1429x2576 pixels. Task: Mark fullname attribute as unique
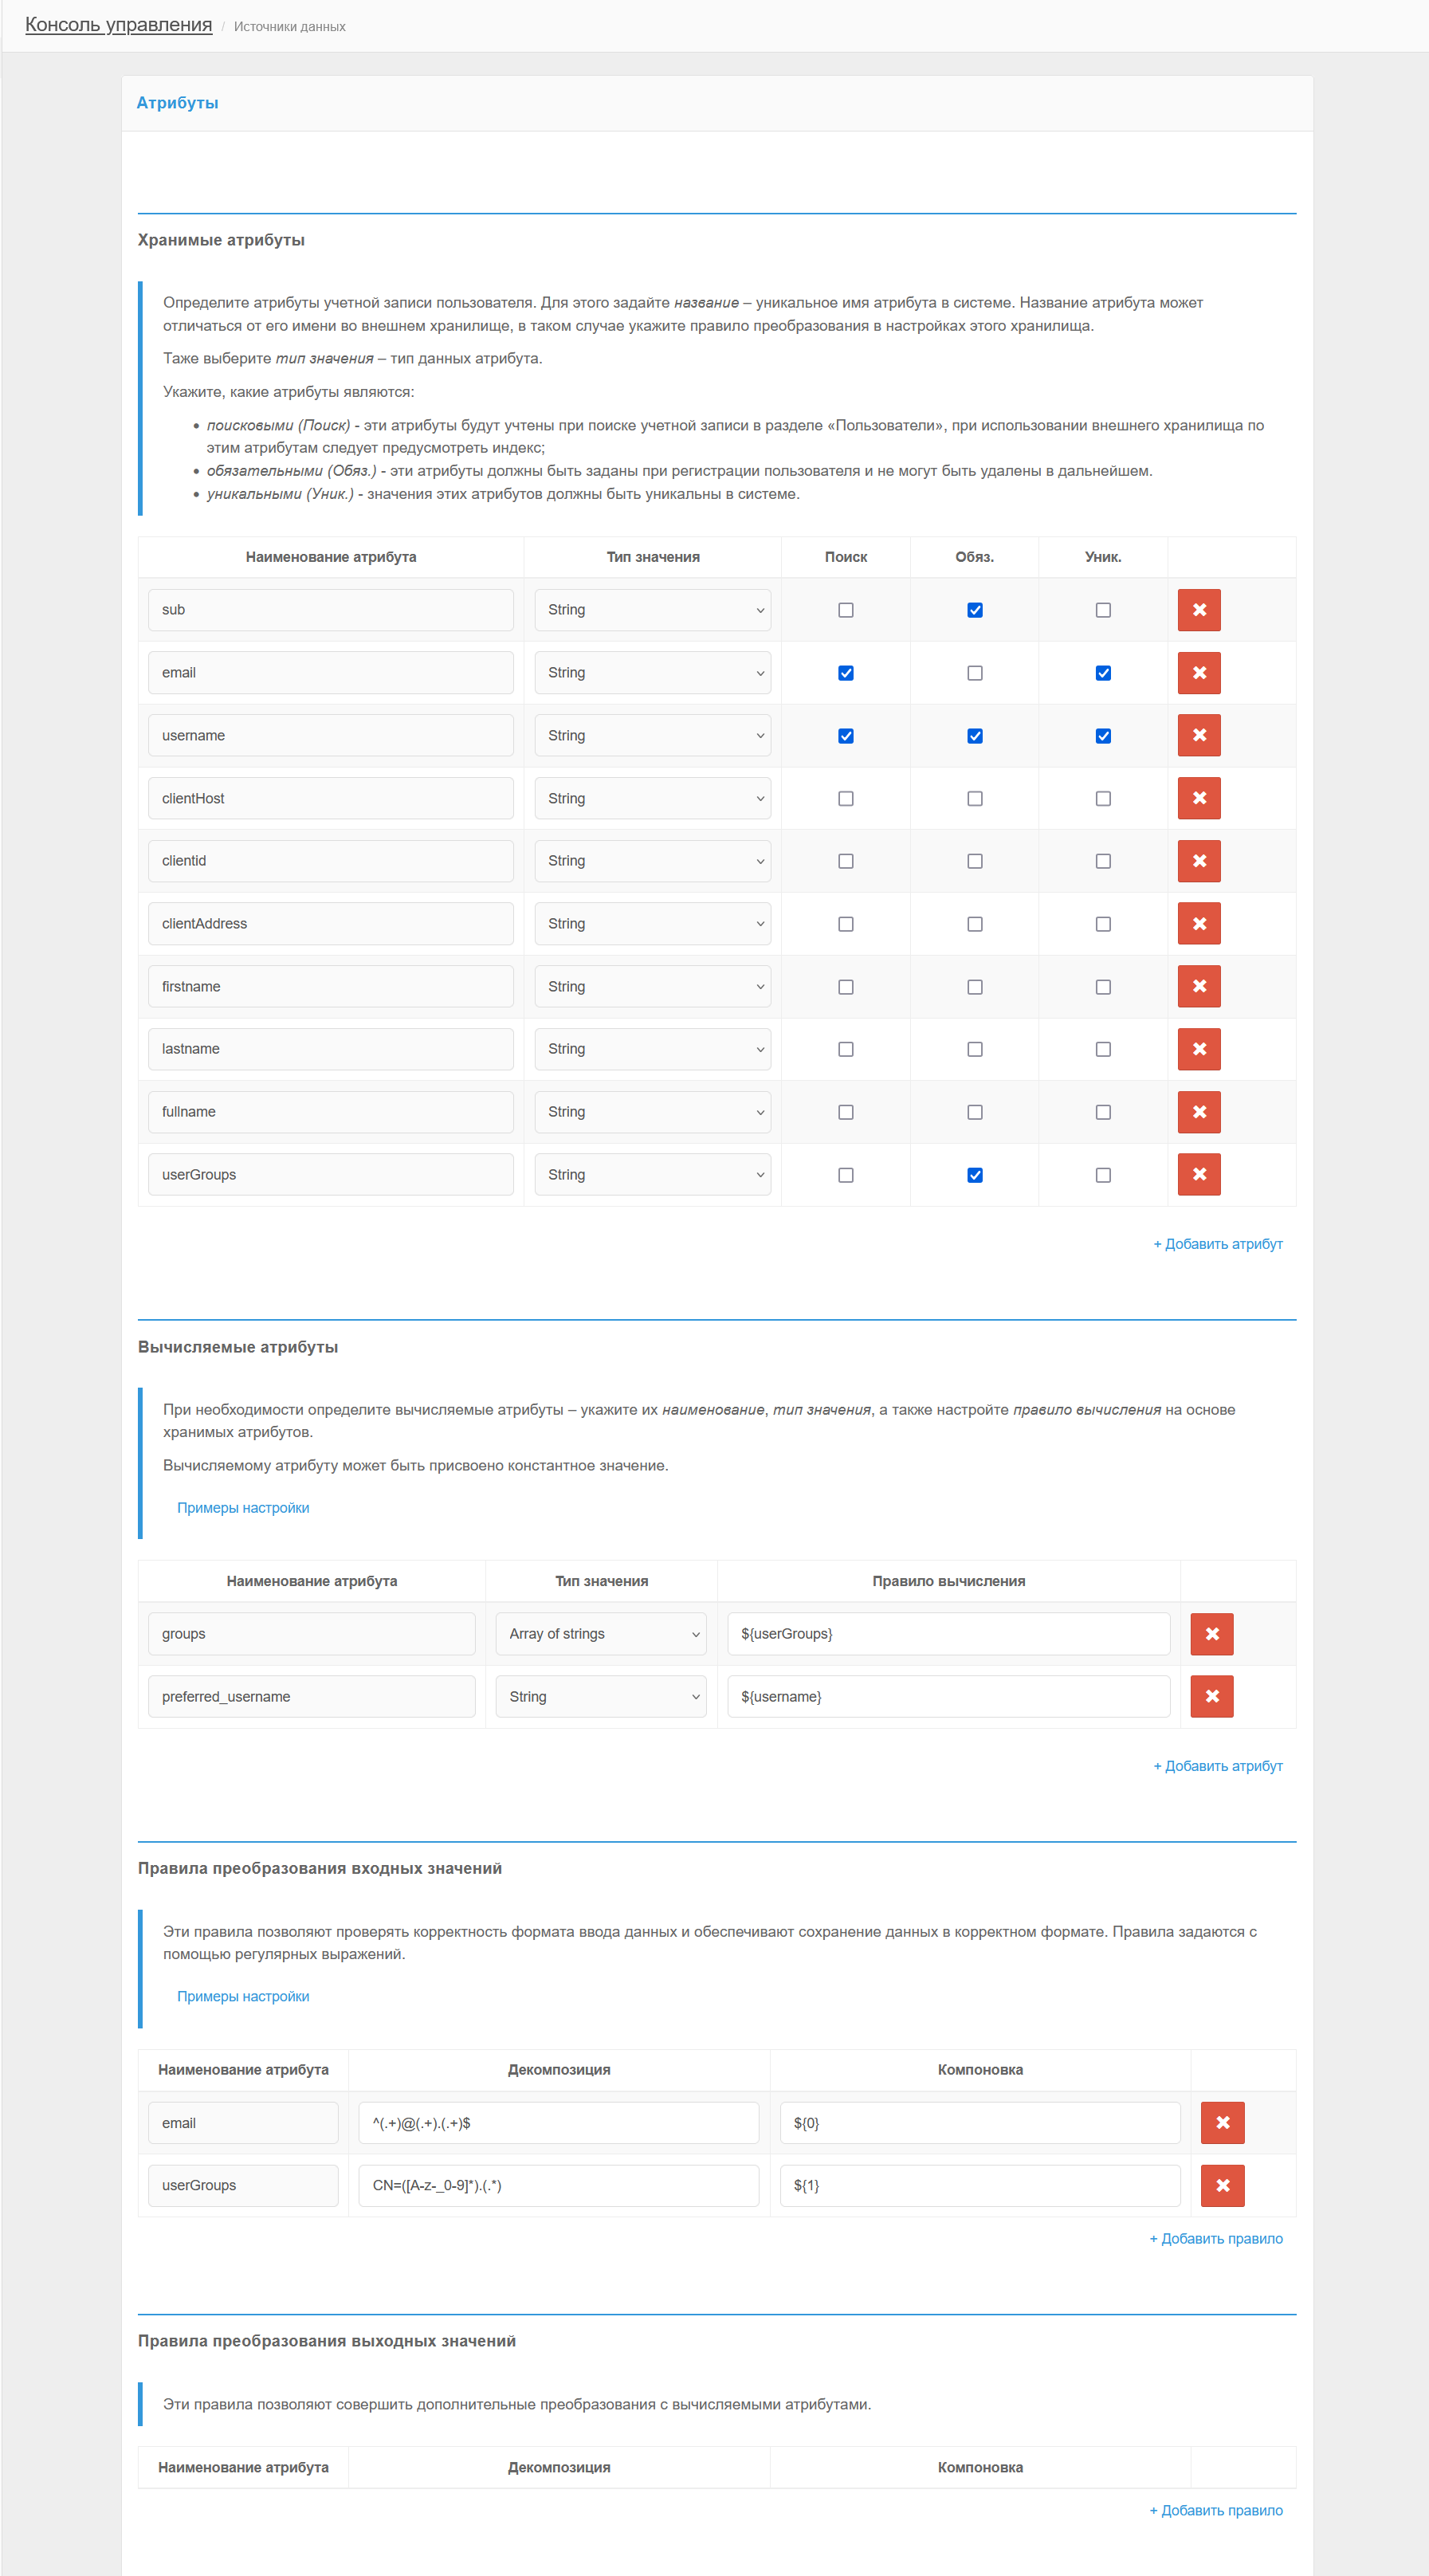click(x=1103, y=1112)
